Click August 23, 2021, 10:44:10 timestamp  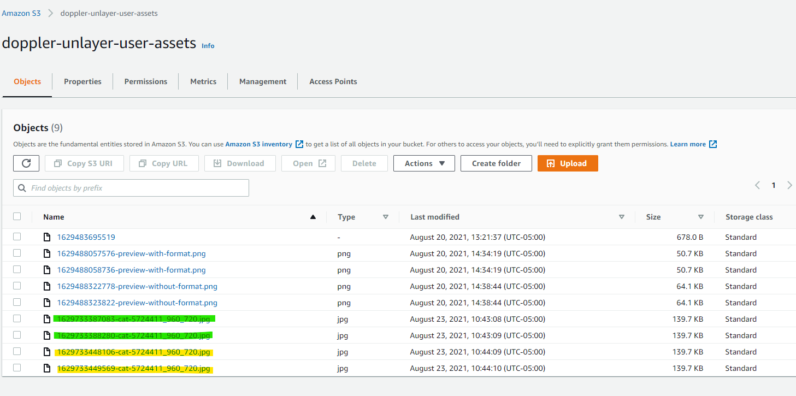pos(477,368)
